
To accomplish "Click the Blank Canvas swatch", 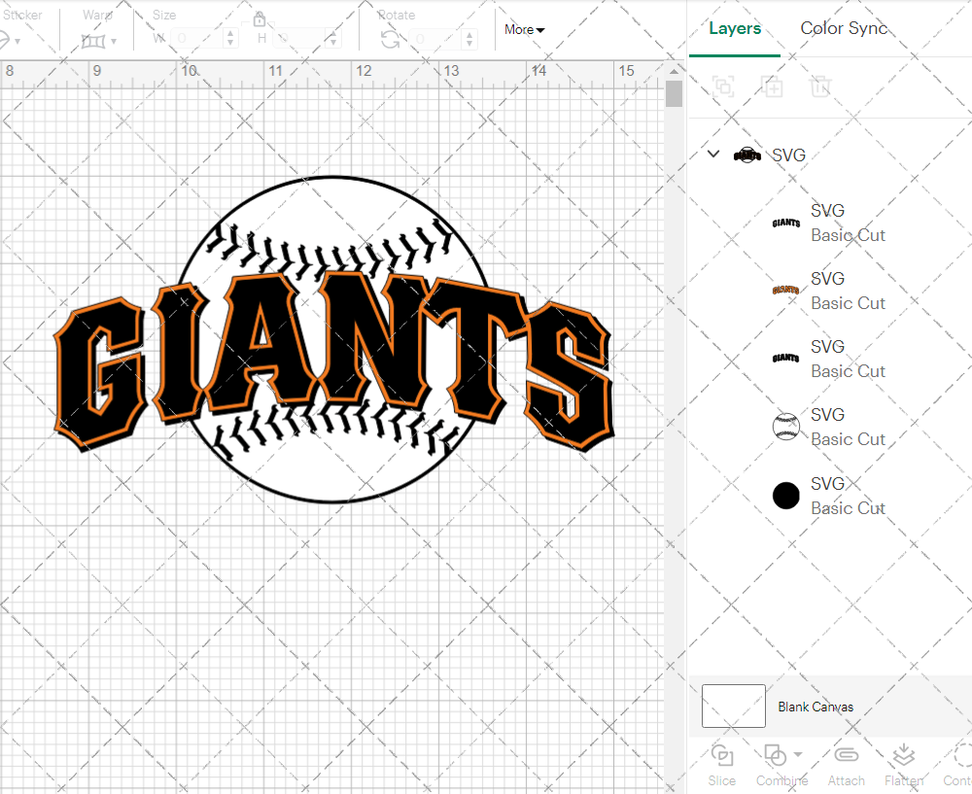I will tap(733, 707).
